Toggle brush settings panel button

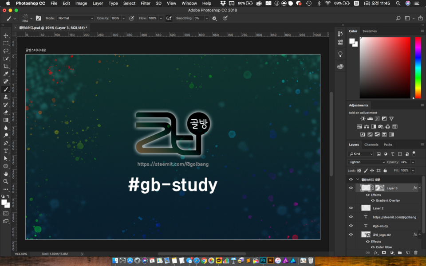(x=38, y=18)
